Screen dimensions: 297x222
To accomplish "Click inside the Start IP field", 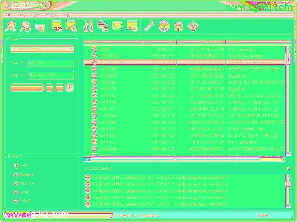I will coord(51,63).
